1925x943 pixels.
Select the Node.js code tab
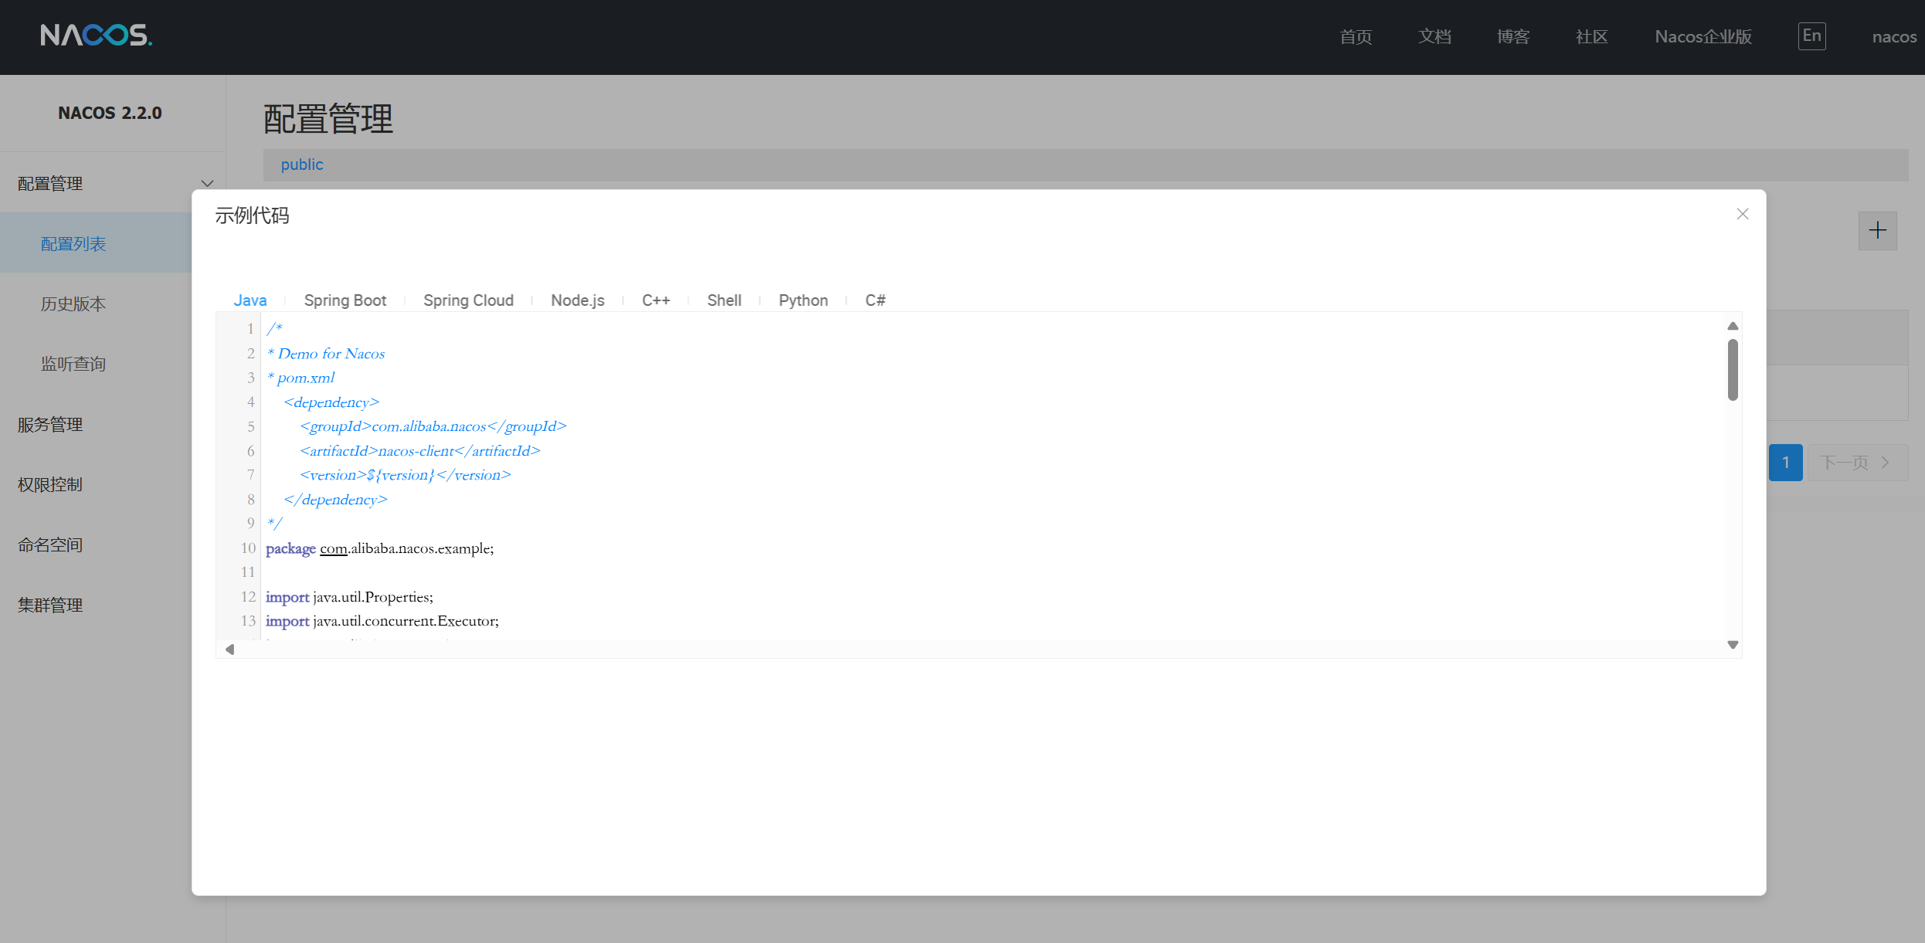[577, 300]
